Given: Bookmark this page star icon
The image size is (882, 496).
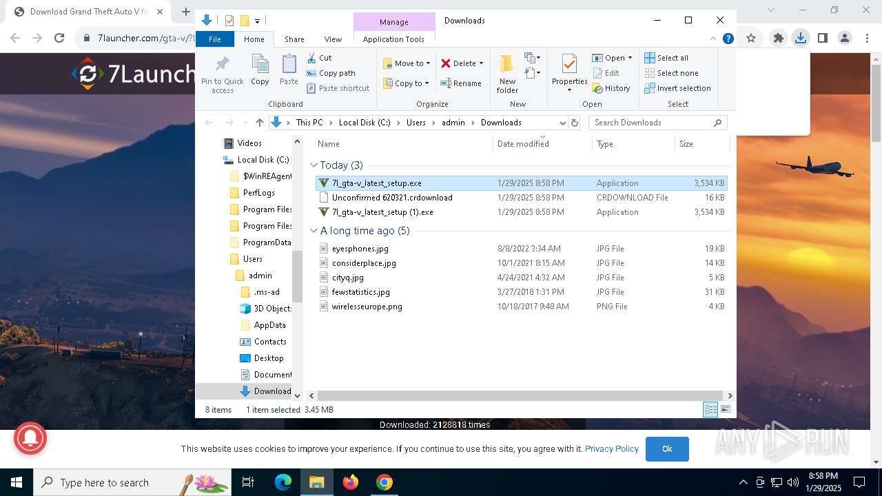Looking at the screenshot, I should click(751, 39).
